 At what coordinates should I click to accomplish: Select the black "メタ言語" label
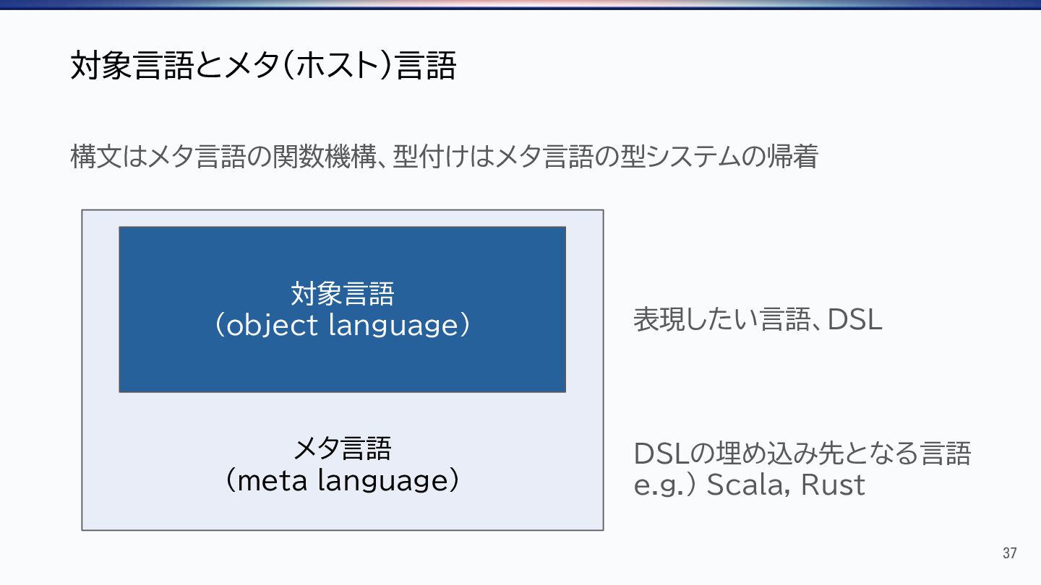point(342,449)
